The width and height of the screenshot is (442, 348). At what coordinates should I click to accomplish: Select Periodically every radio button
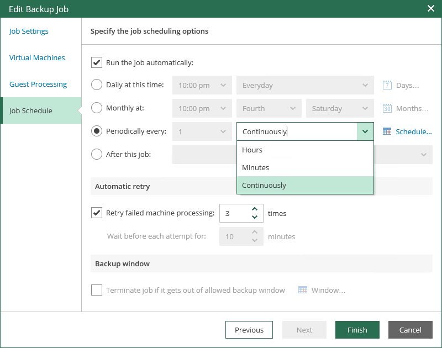tap(96, 131)
